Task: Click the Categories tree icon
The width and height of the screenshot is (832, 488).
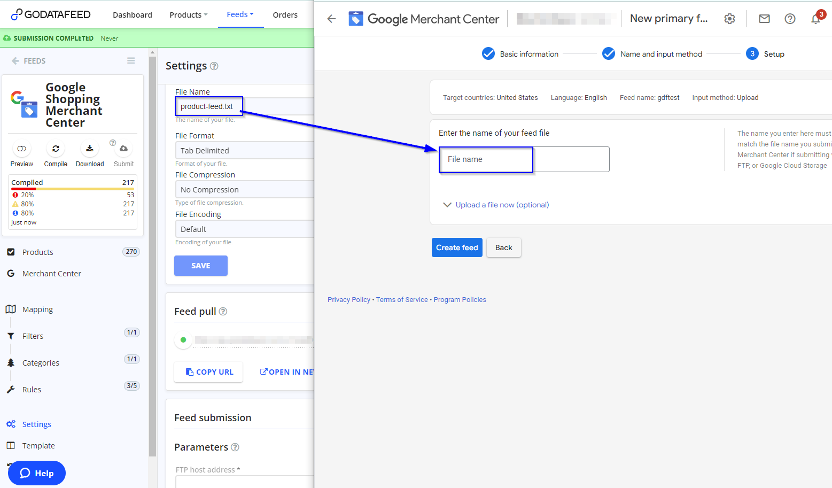Action: (11, 362)
